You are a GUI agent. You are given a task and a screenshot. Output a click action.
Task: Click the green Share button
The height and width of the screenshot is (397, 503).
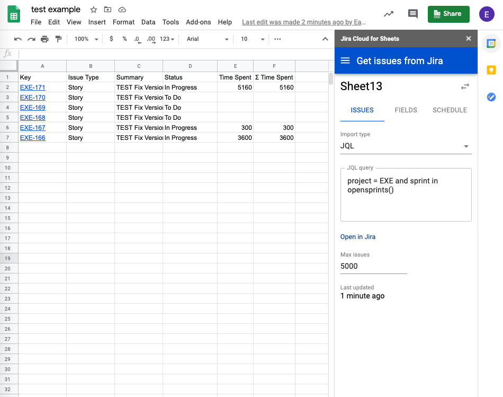point(448,14)
